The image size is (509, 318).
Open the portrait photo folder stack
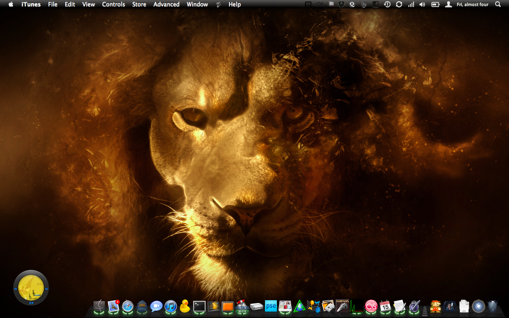[x=450, y=306]
